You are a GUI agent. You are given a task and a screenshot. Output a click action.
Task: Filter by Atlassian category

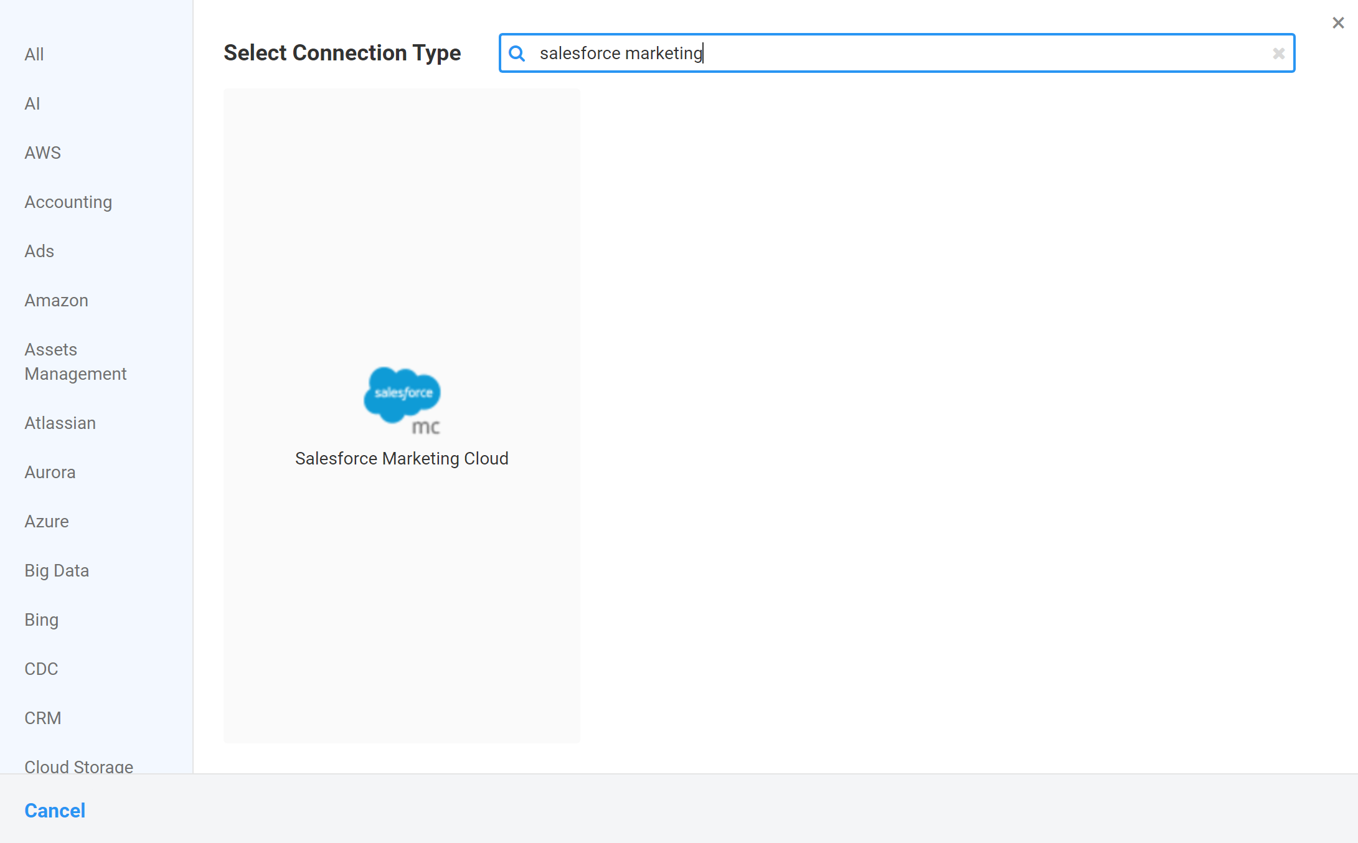point(60,423)
